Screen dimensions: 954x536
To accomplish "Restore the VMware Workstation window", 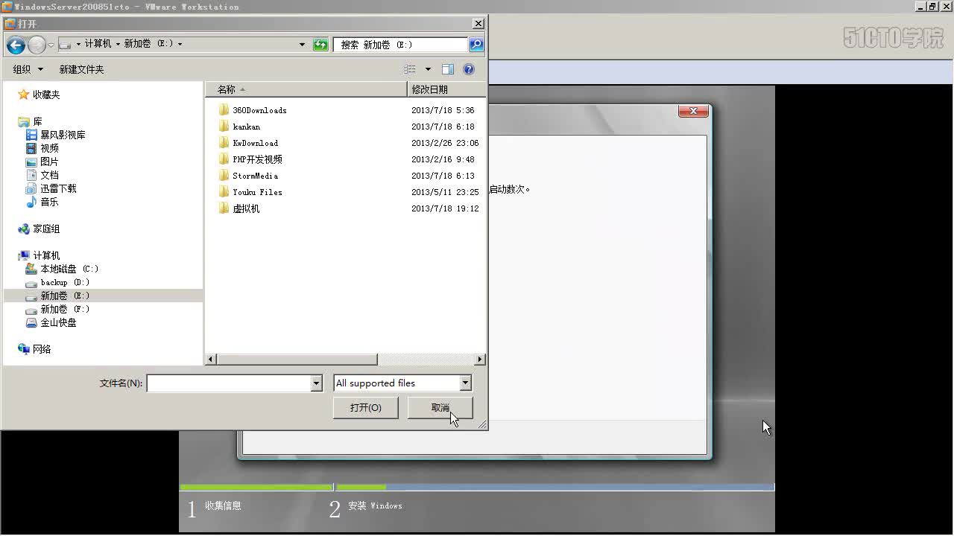I will 932,6.
